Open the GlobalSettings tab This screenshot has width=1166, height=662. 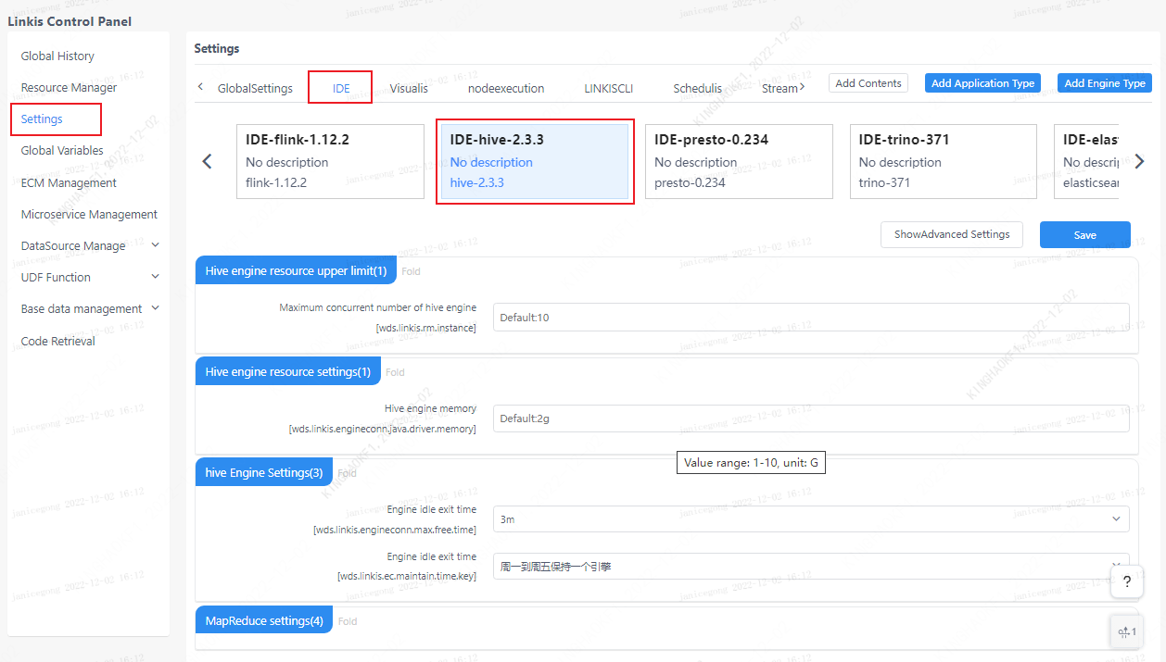point(255,89)
